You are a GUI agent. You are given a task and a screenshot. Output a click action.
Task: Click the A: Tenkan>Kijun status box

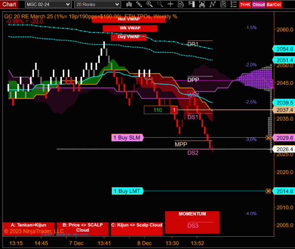point(28,229)
